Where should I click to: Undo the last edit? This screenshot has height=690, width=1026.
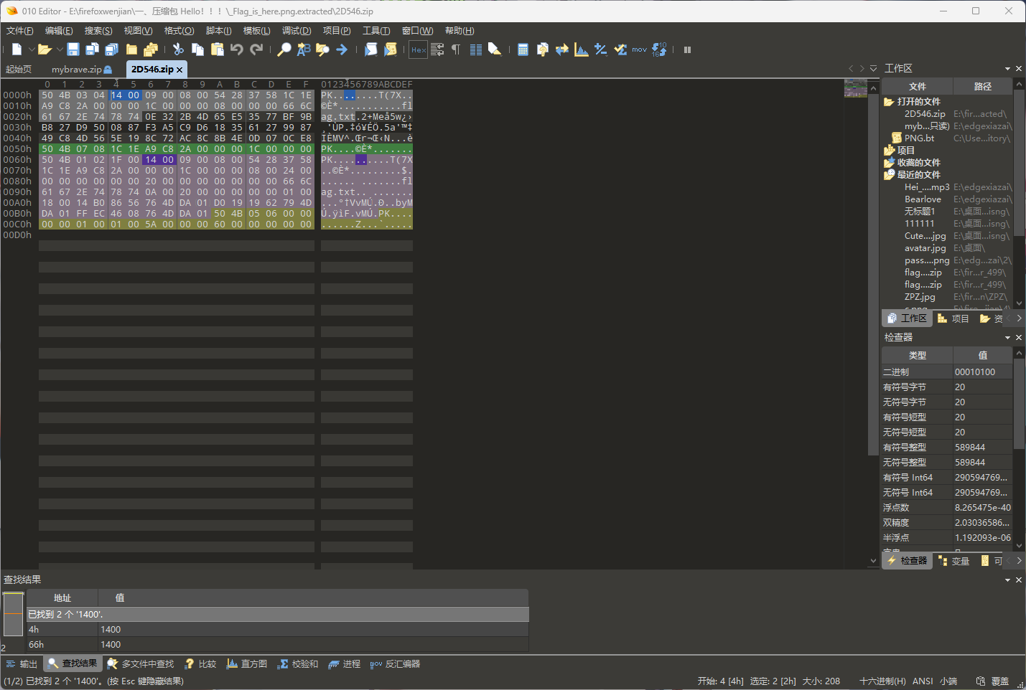236,49
